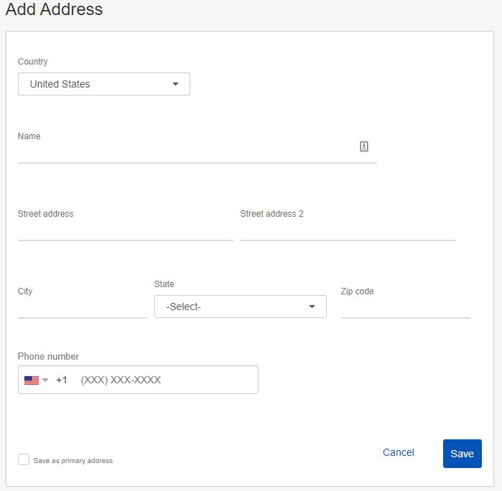The image size is (502, 491).
Task: Click the 'Save as primary address' label text
Action: pyautogui.click(x=73, y=461)
